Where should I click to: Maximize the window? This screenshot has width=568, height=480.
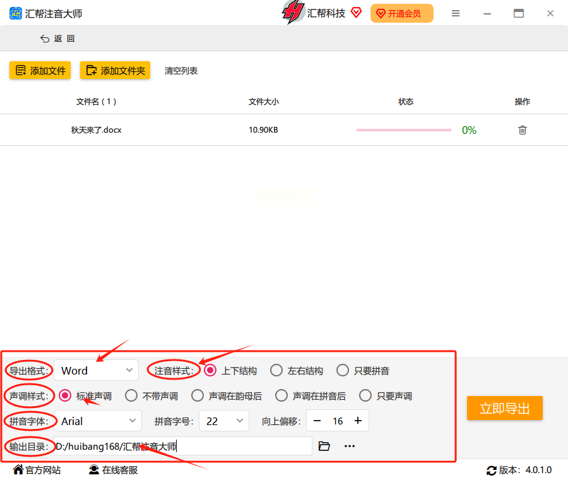click(519, 13)
